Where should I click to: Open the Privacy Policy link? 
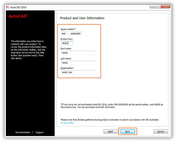(x=67, y=123)
